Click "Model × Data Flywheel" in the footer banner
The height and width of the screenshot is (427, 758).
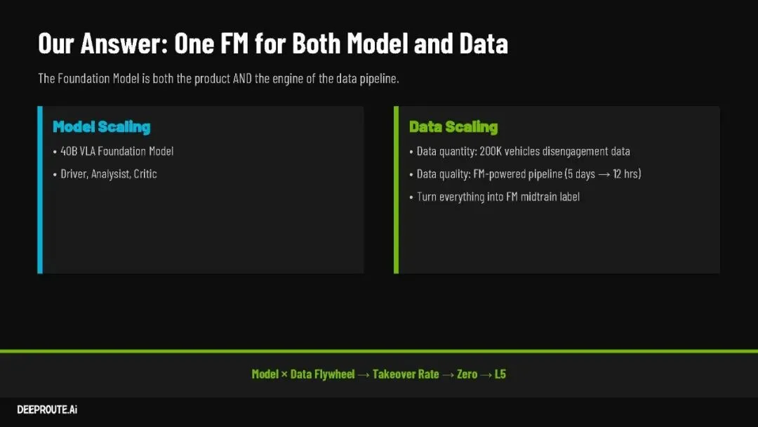click(x=303, y=374)
